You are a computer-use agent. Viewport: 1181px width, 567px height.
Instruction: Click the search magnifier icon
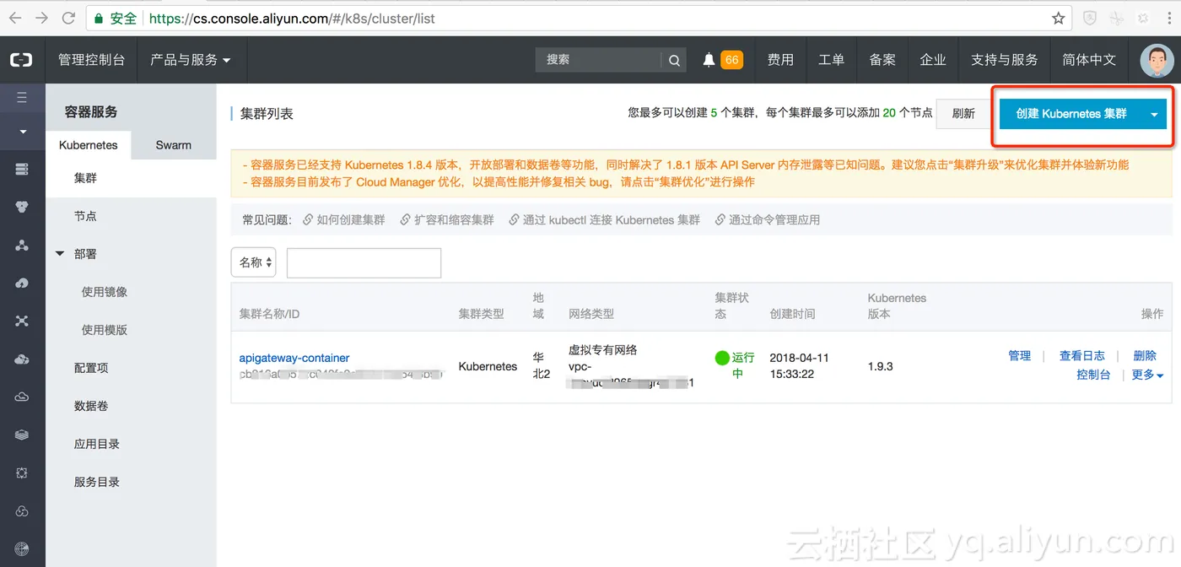(x=674, y=60)
